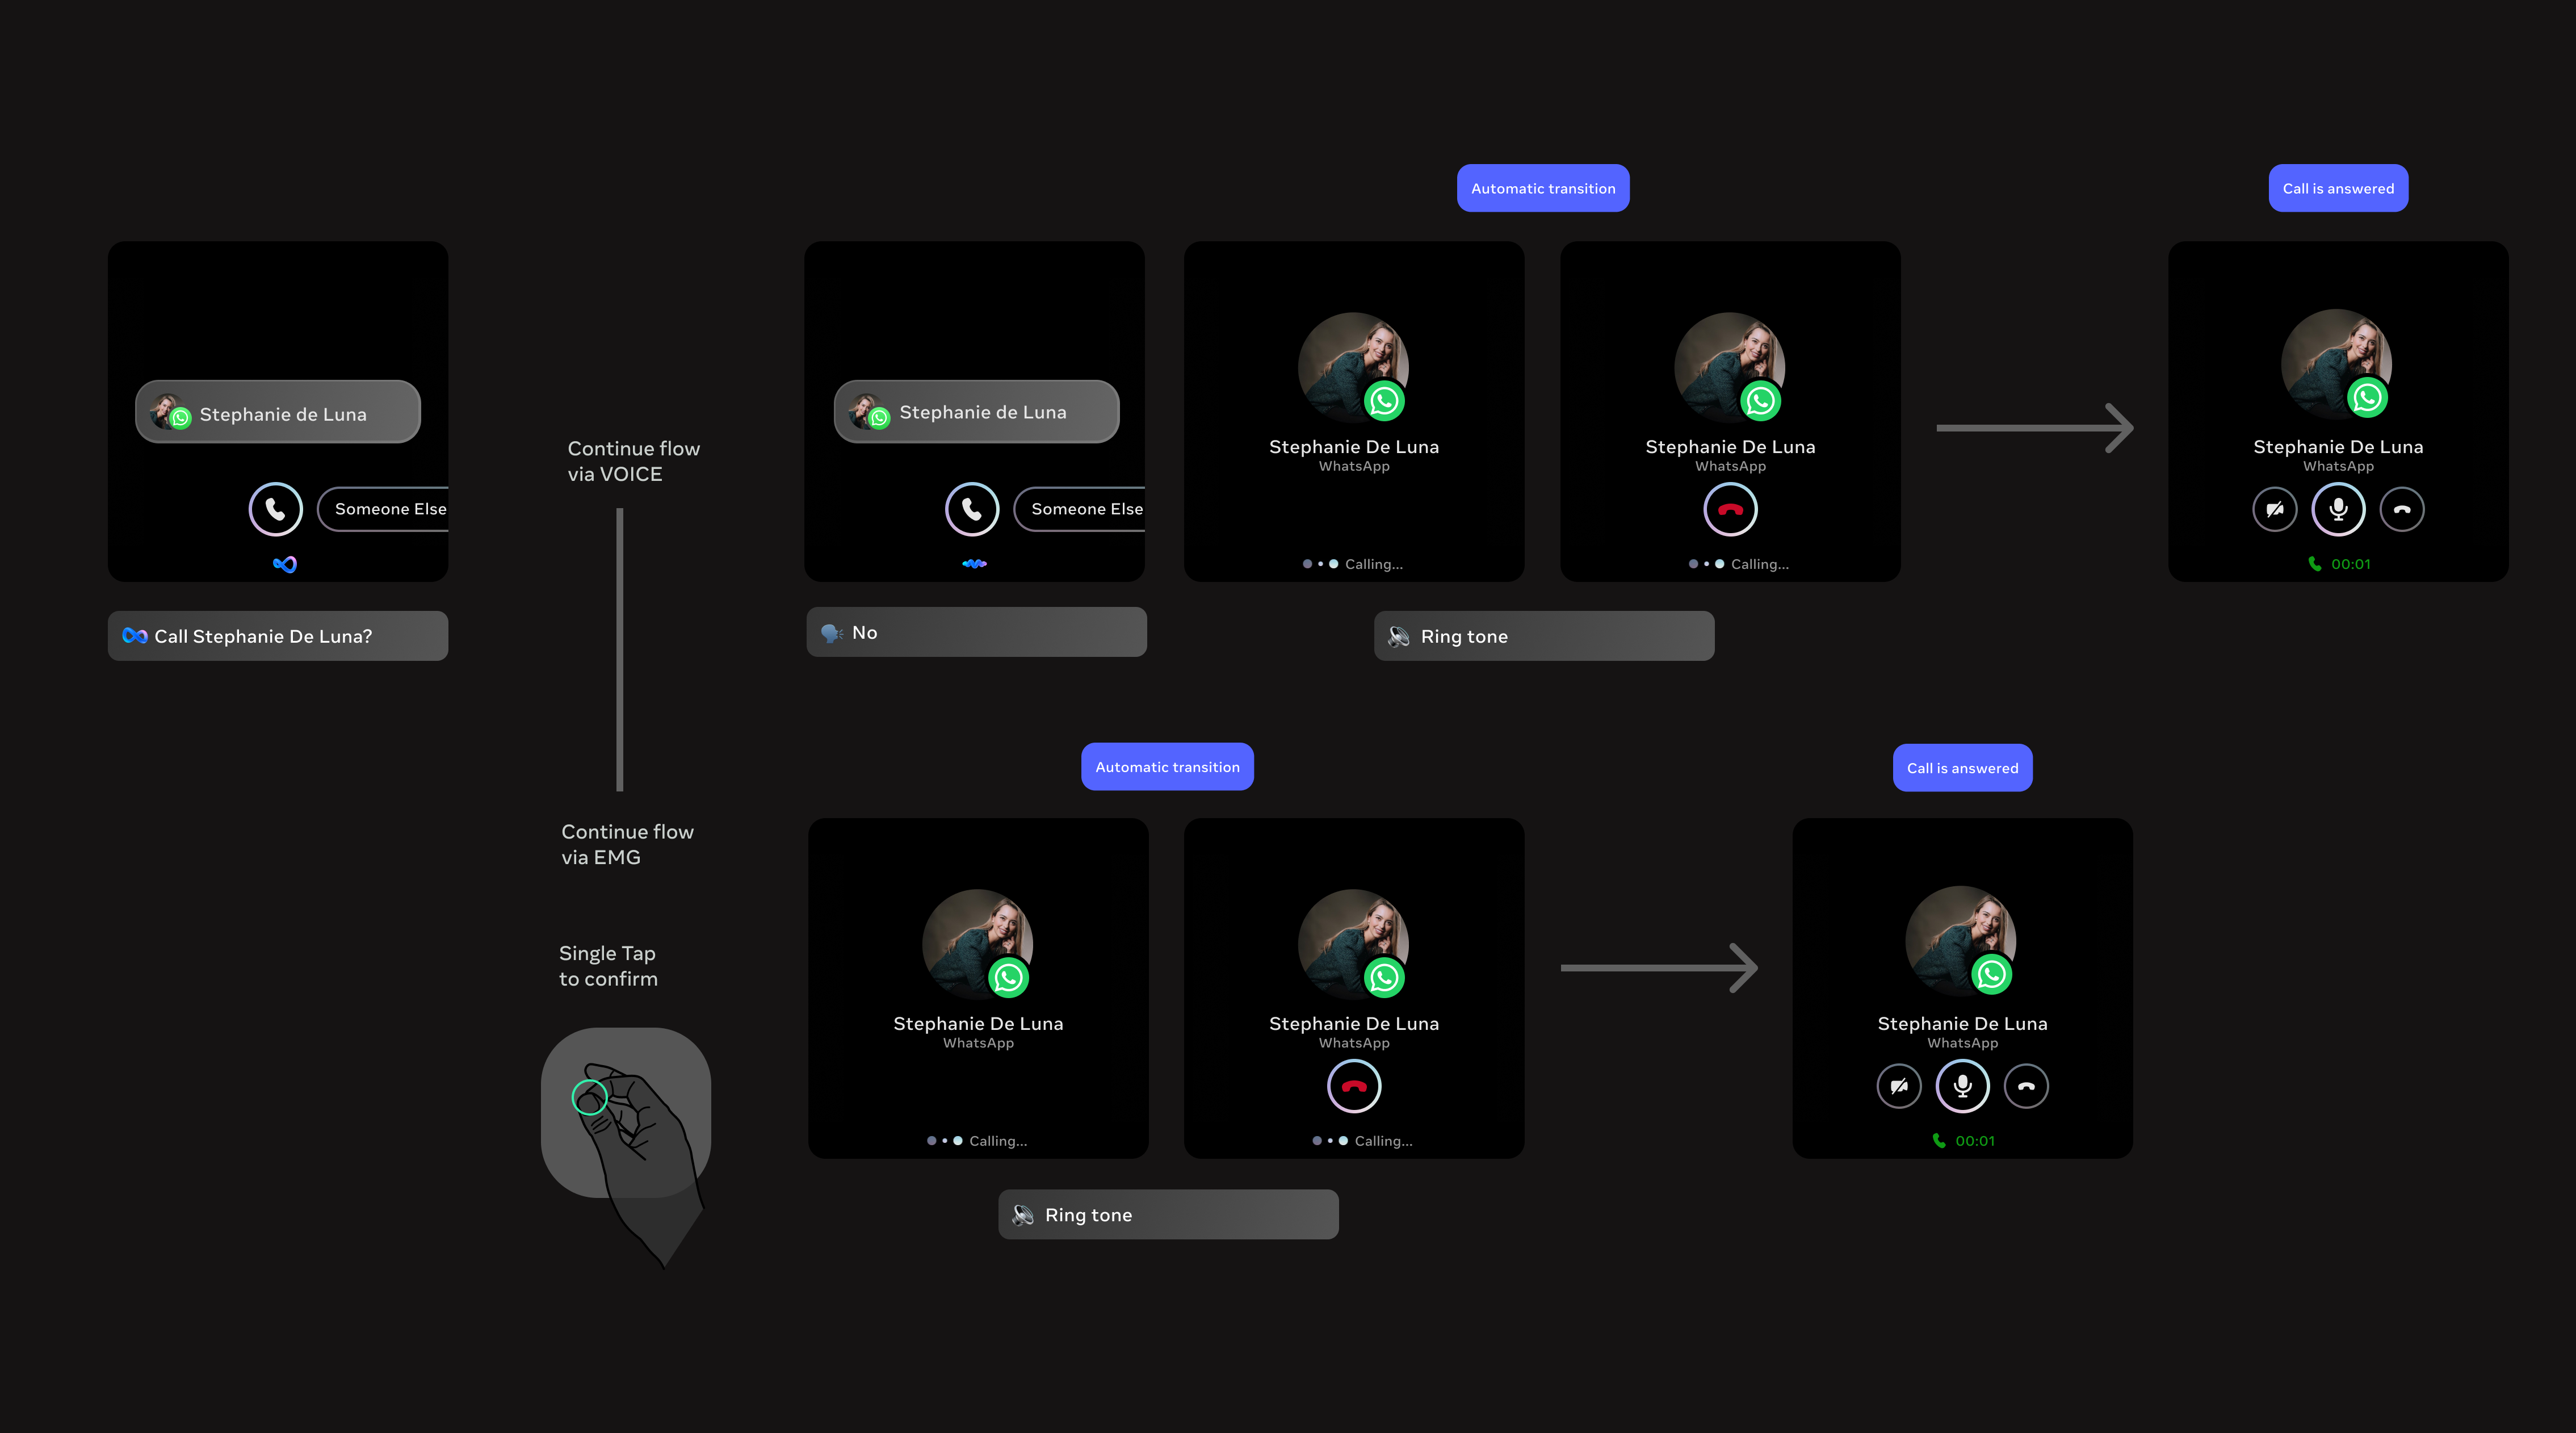Image resolution: width=2576 pixels, height=1433 pixels.
Task: Tap the hang-up icon on the answered call screen
Action: pyautogui.click(x=2402, y=509)
